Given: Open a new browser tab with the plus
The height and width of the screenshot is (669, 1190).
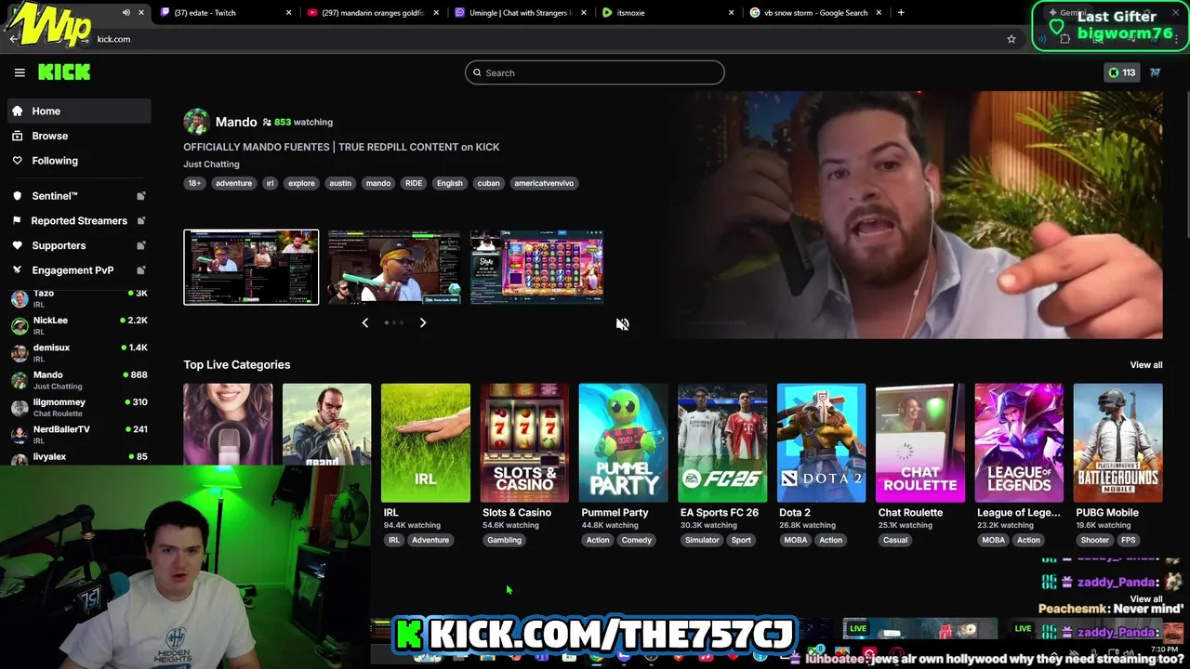Looking at the screenshot, I should click(901, 13).
